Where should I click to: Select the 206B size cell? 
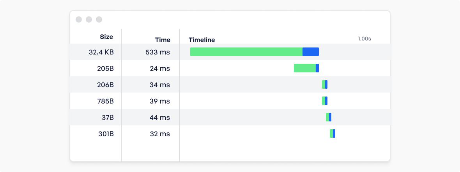[105, 85]
